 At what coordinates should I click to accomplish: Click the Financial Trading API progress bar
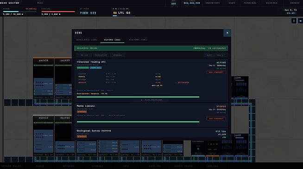[138, 97]
